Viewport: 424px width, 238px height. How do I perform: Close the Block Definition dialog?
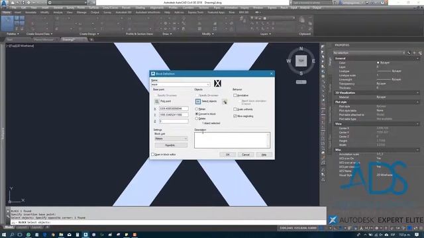click(x=271, y=73)
